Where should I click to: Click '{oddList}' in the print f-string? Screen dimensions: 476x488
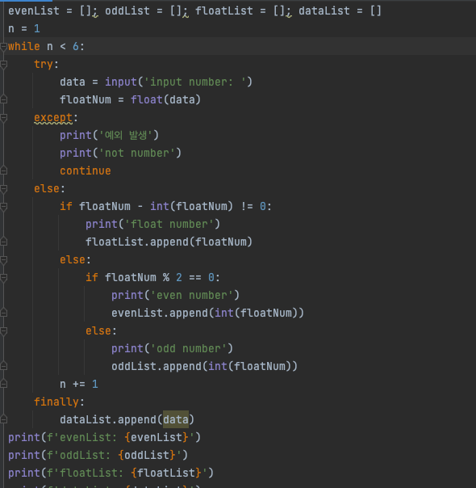[147, 455]
